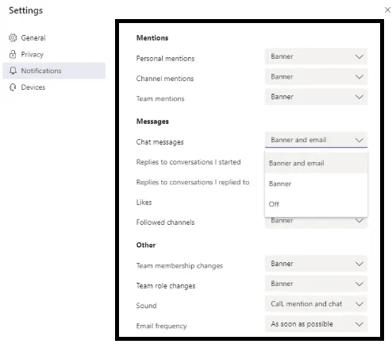Select the 'Banner' option in open list

click(316, 184)
